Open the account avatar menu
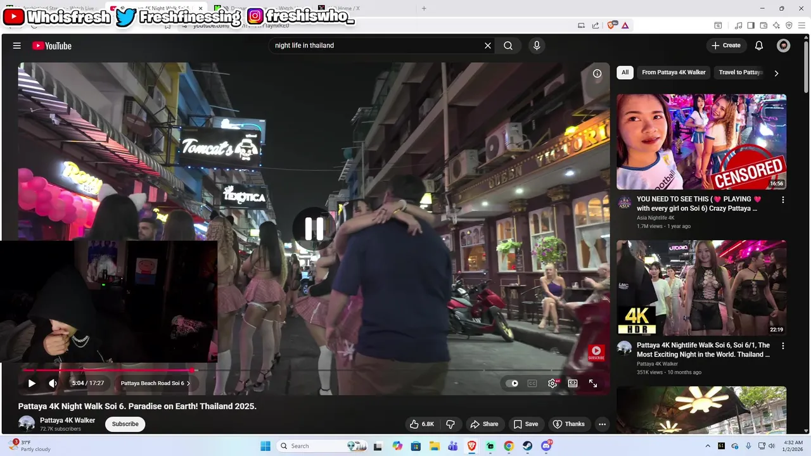 784,46
